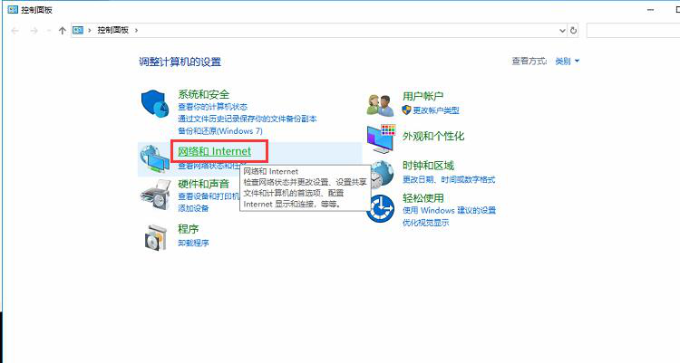Open the 轻松使用 category
The image size is (680, 363).
coord(423,198)
